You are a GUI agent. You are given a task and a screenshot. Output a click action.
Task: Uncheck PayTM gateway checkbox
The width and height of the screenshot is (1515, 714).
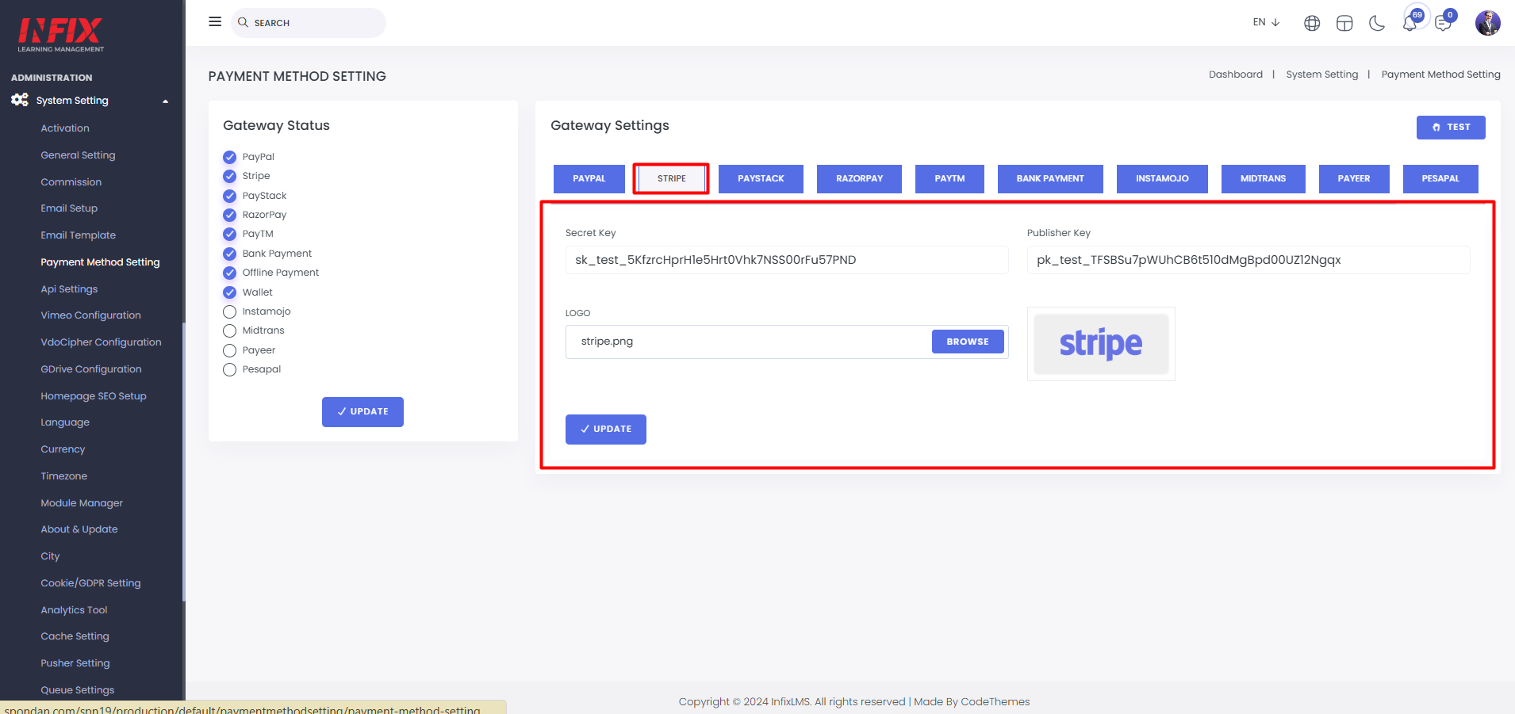pos(229,234)
